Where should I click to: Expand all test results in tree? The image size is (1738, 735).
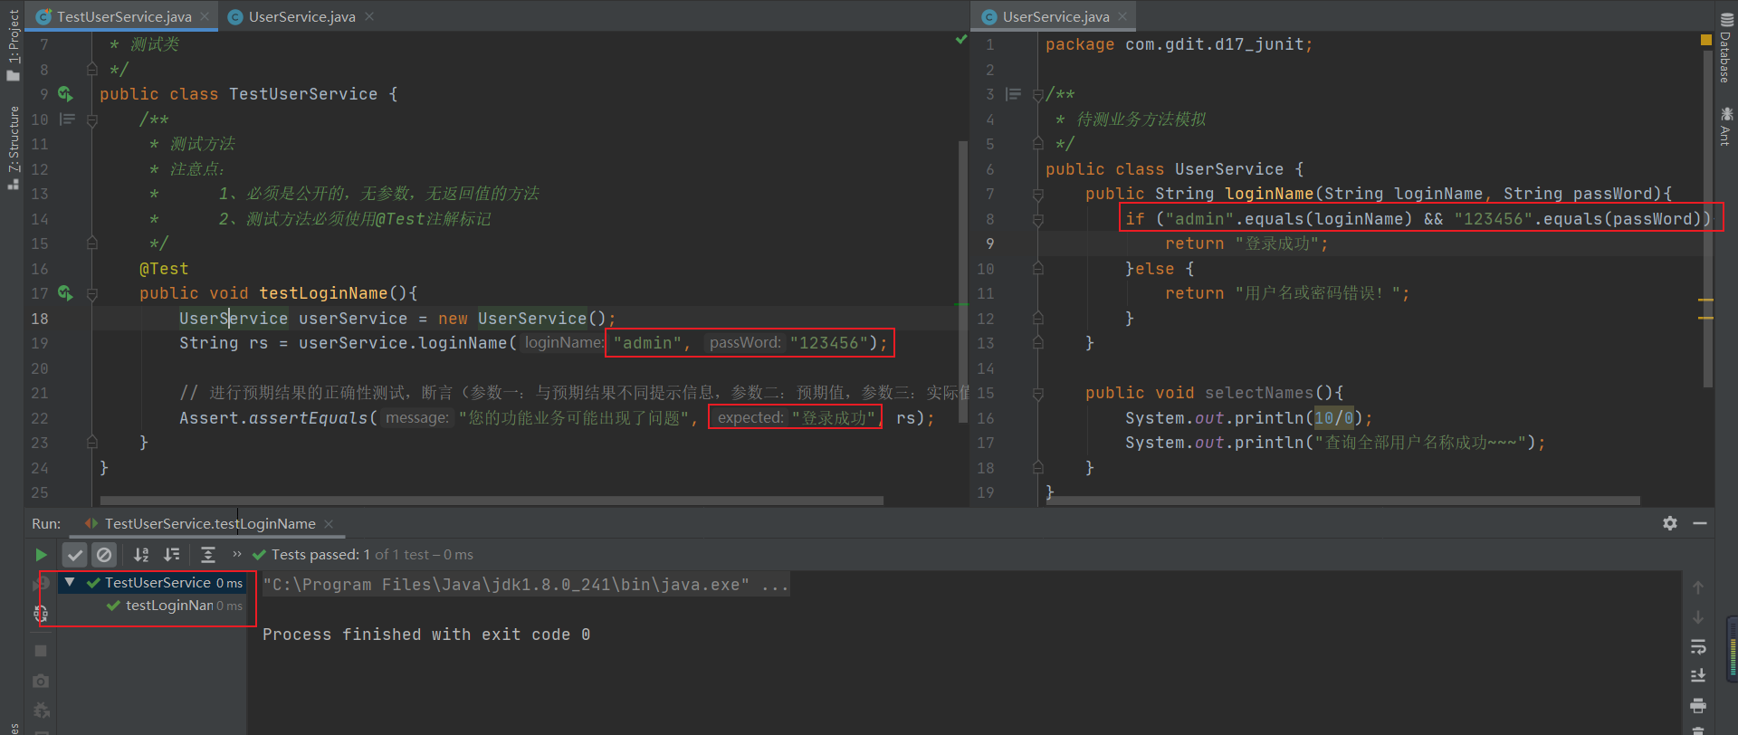coord(208,555)
